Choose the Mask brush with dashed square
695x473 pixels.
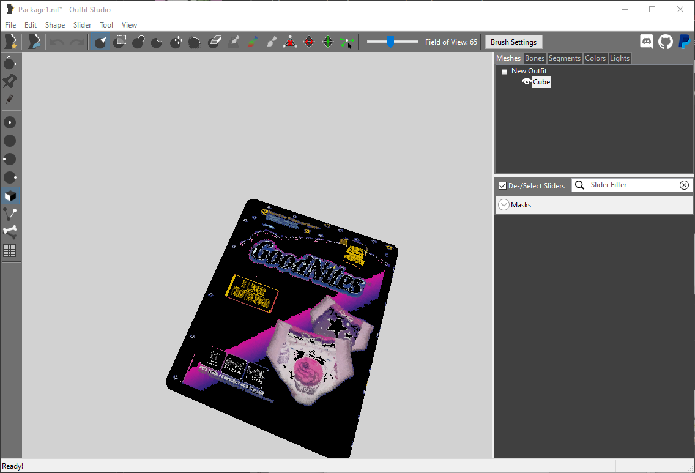[x=120, y=42]
